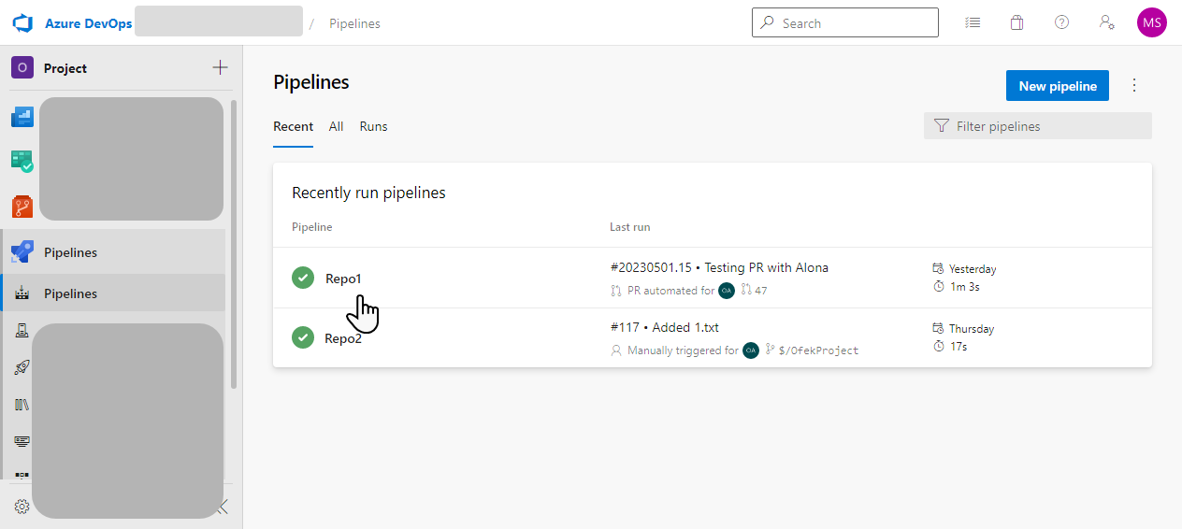Switch to the Runs tab

point(373,127)
